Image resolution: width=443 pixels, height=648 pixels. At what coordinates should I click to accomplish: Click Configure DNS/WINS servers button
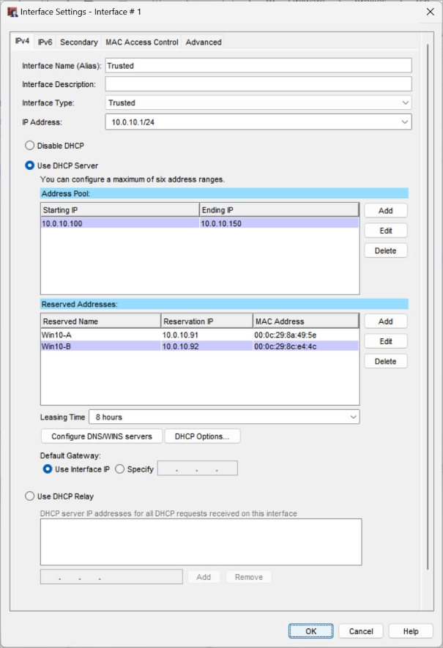[x=102, y=436]
